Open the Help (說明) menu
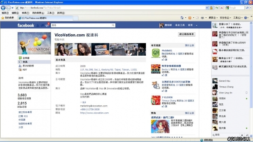The image size is (253, 142). (x=61, y=13)
